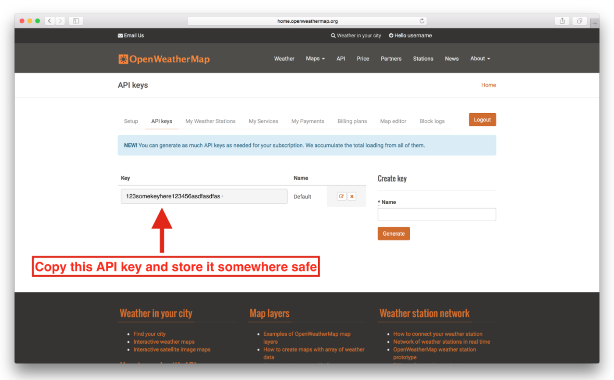This screenshot has width=614, height=380.
Task: Switch to My Weather Stations tab
Action: (210, 121)
